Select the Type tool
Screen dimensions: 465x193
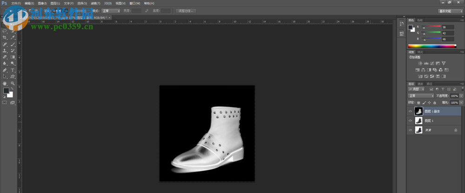[13, 70]
